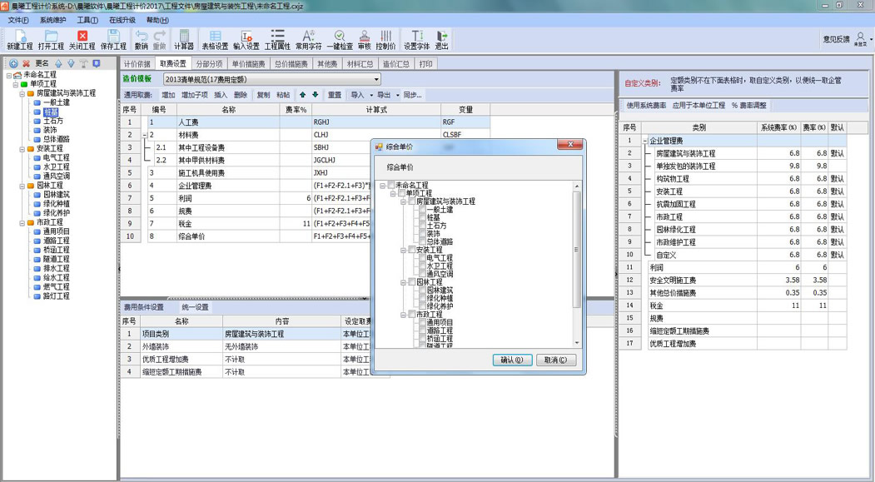
Task: Click the 一键检查 icon in toolbar
Action: [340, 40]
